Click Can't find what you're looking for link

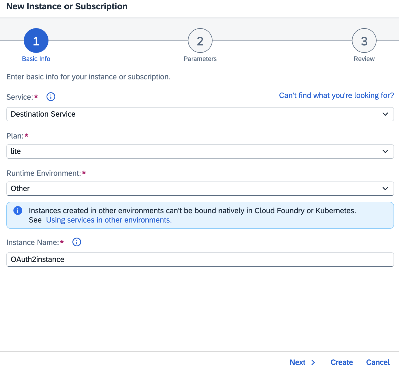[336, 95]
